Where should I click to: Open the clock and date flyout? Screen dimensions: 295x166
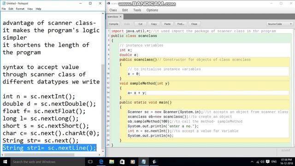click(x=286, y=162)
